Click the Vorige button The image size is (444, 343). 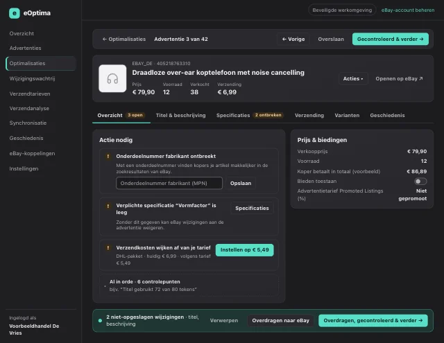tap(293, 39)
